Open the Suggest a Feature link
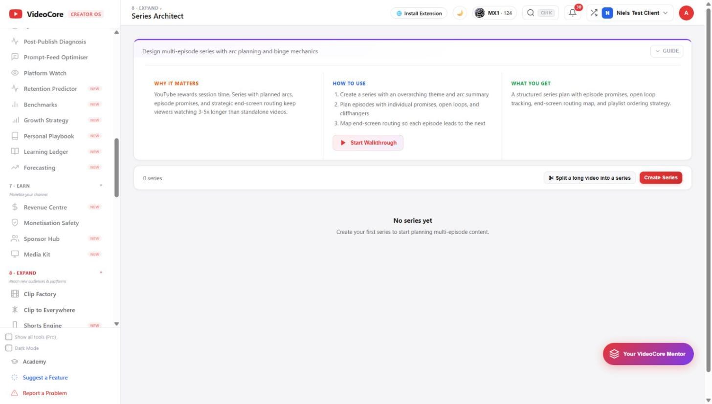The width and height of the screenshot is (712, 404). coord(45,378)
